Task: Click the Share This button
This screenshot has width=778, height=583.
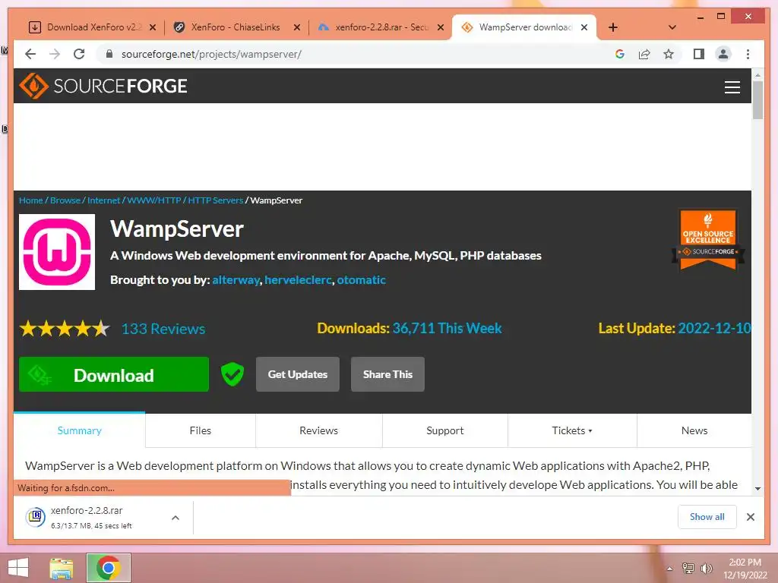Action: click(x=387, y=374)
